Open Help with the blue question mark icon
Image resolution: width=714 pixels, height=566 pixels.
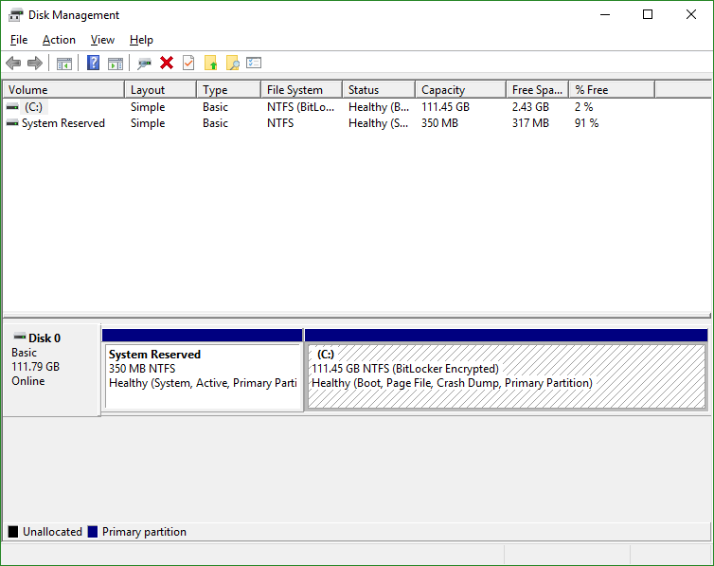click(94, 64)
